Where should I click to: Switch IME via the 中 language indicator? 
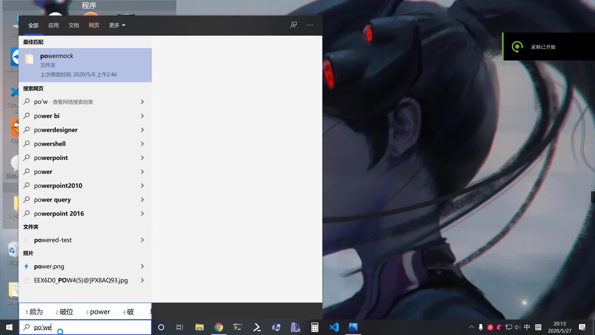[x=527, y=327]
